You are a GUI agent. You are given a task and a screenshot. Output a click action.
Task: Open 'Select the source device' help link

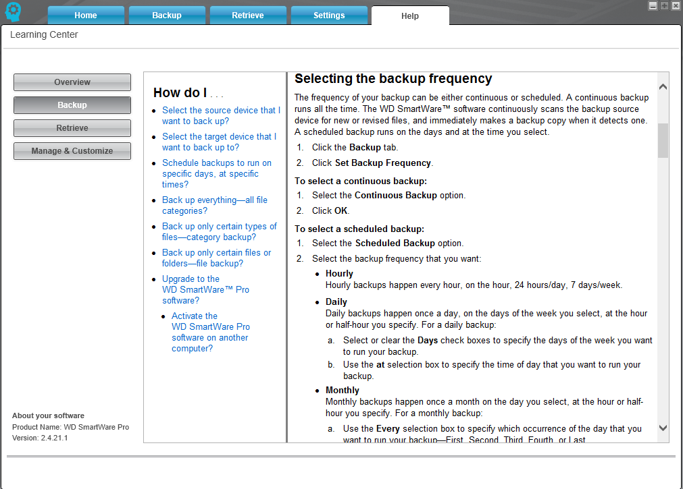pyautogui.click(x=222, y=116)
